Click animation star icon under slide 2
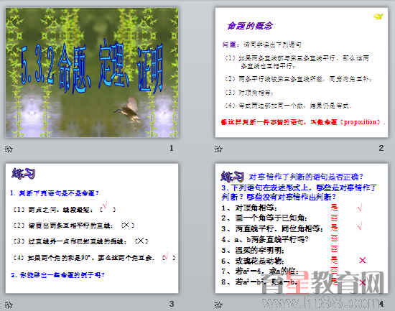Screen dimensions: 395x311 click(218, 149)
